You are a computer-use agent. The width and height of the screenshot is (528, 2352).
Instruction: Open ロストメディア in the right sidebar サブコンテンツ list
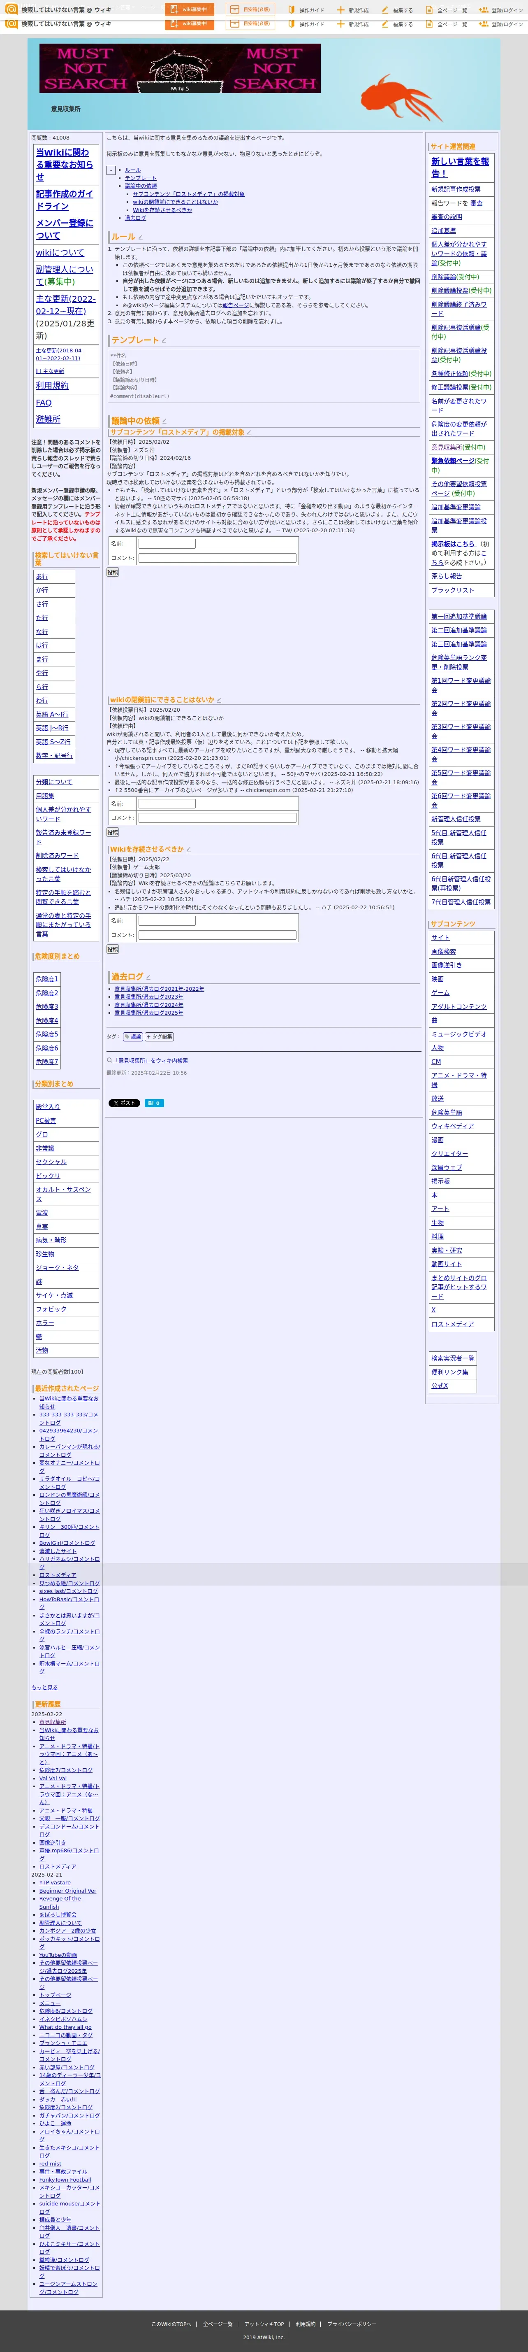pos(452,1324)
